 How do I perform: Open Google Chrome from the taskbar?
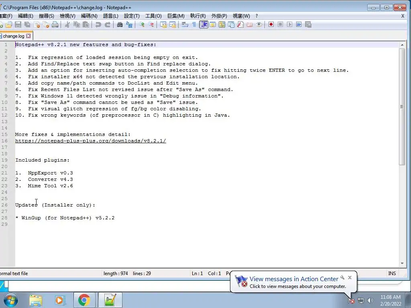point(84,300)
